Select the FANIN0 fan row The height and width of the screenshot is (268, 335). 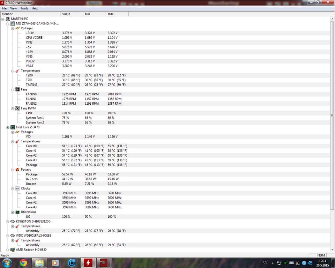coord(165,94)
